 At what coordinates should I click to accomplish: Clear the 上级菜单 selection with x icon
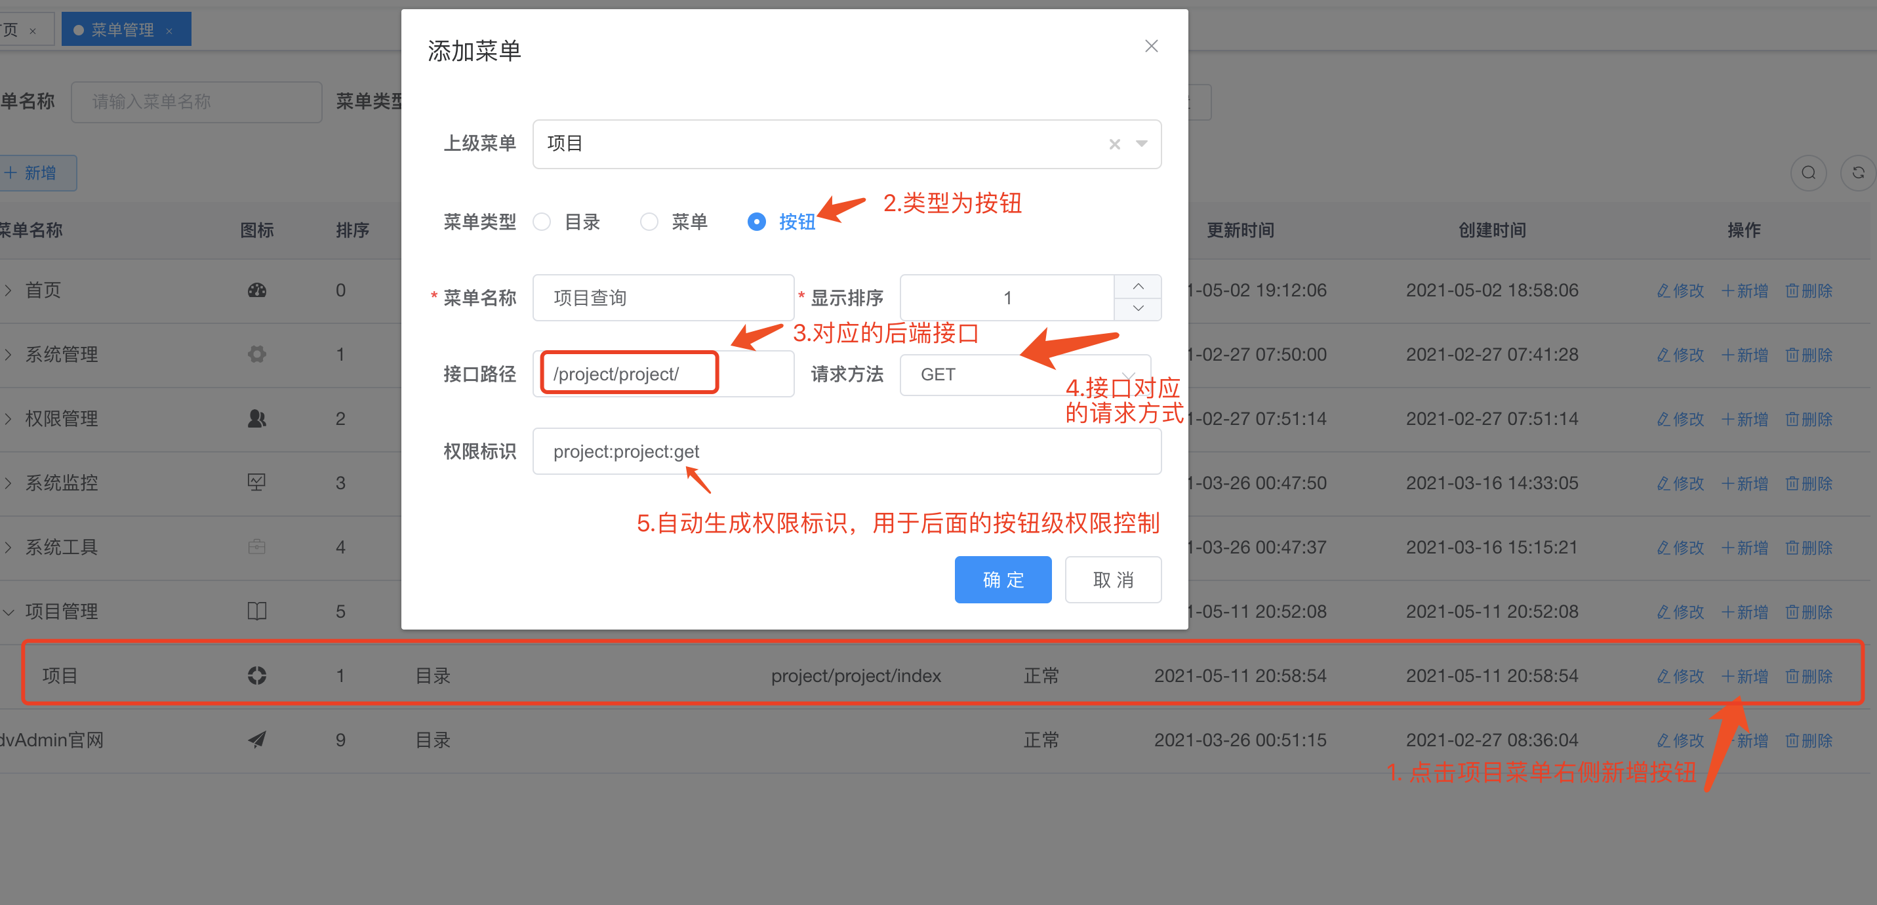[x=1114, y=144]
